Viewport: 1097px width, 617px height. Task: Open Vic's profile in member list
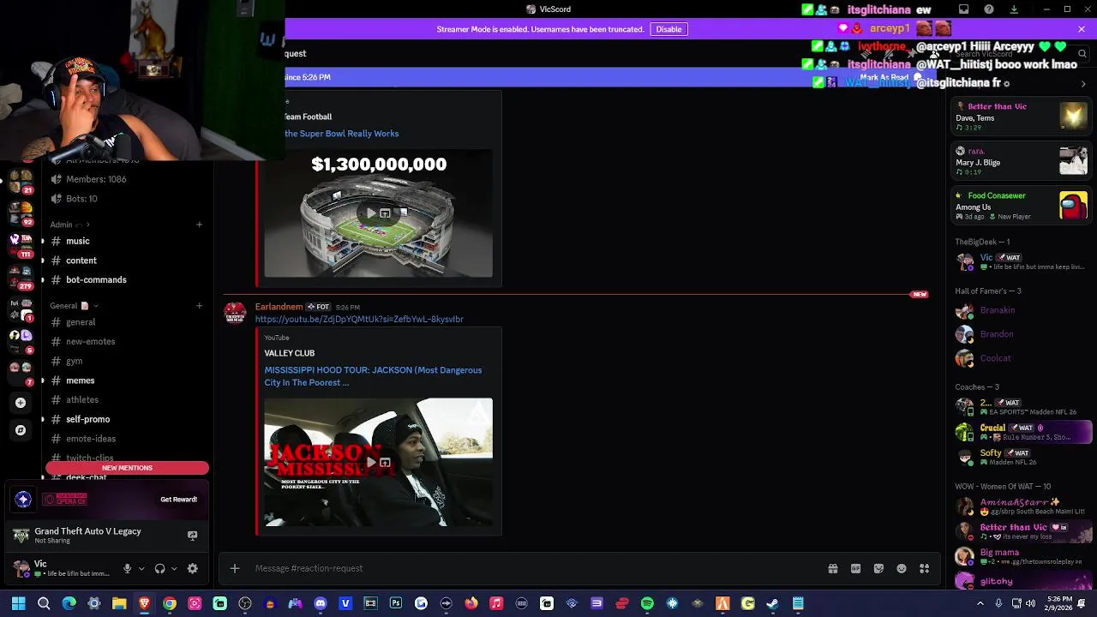(x=1020, y=261)
